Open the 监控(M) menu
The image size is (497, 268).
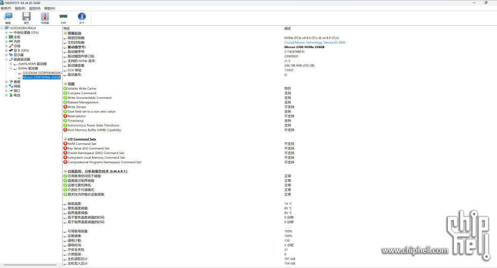tap(34, 8)
